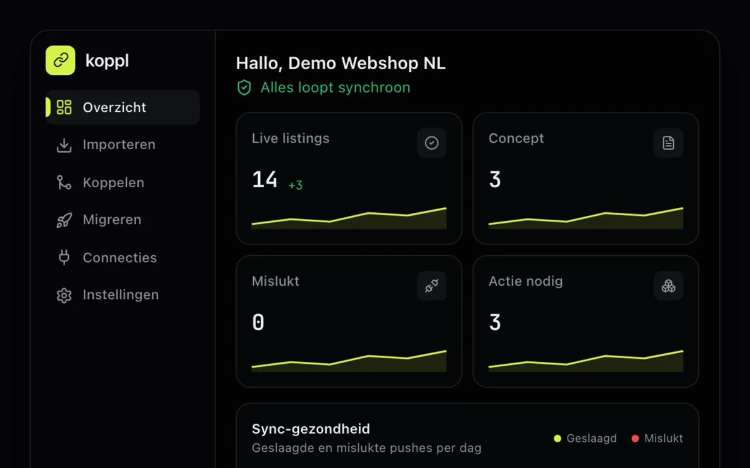Click the green shield check status icon
Viewport: 750px width, 468px height.
pos(244,88)
